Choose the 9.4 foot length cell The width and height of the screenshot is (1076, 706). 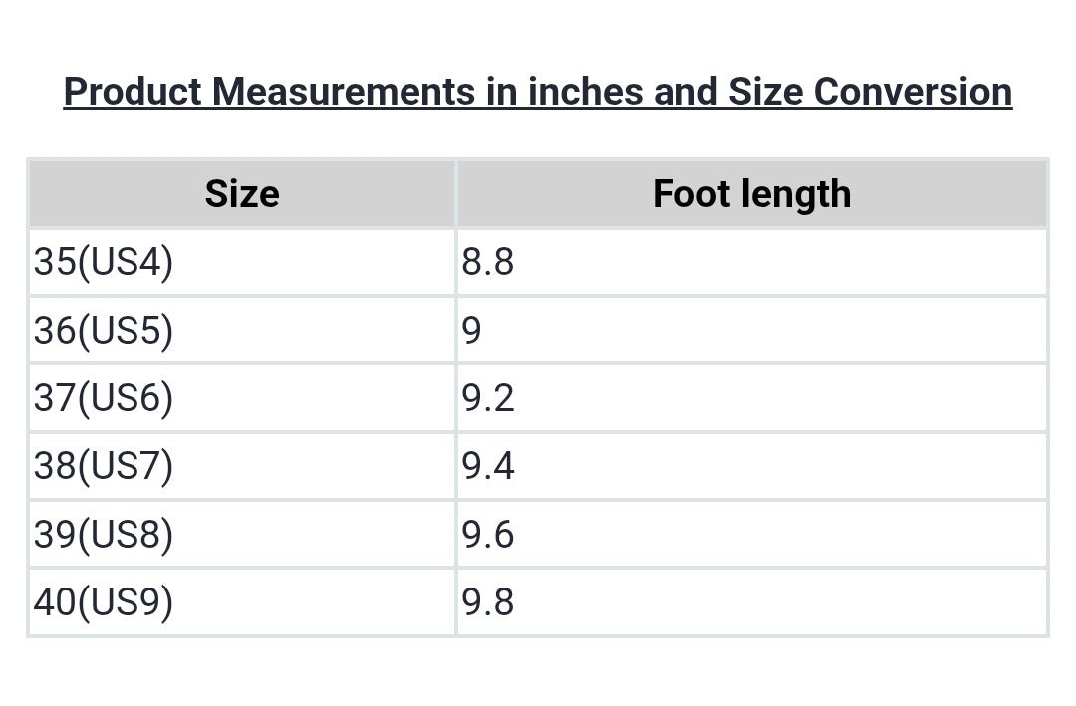click(488, 466)
